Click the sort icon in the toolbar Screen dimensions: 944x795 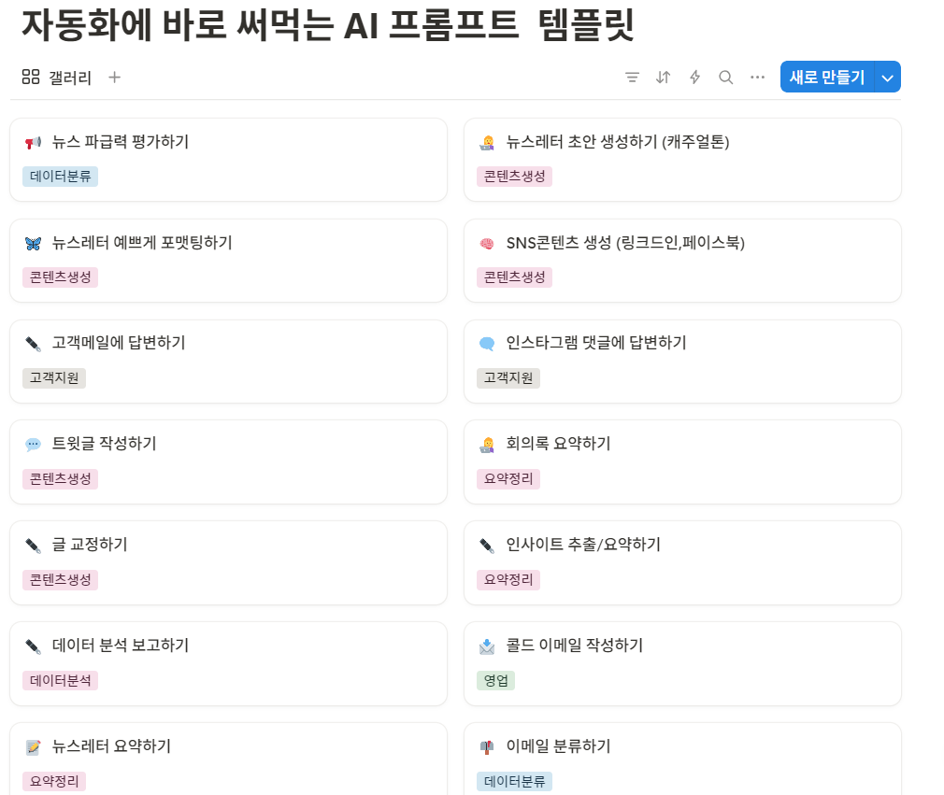pos(664,77)
